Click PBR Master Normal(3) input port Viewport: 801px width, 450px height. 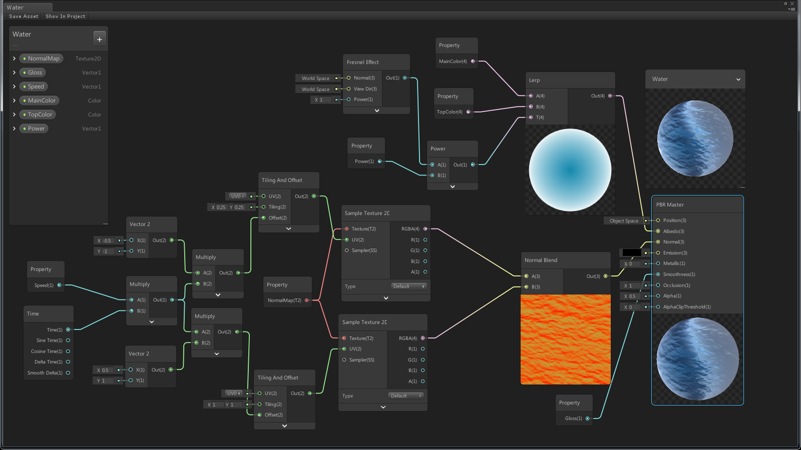coord(658,242)
